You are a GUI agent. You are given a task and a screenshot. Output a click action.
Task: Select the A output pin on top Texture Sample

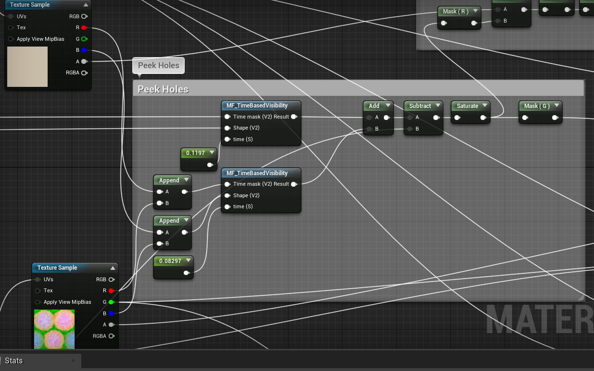pyautogui.click(x=84, y=61)
